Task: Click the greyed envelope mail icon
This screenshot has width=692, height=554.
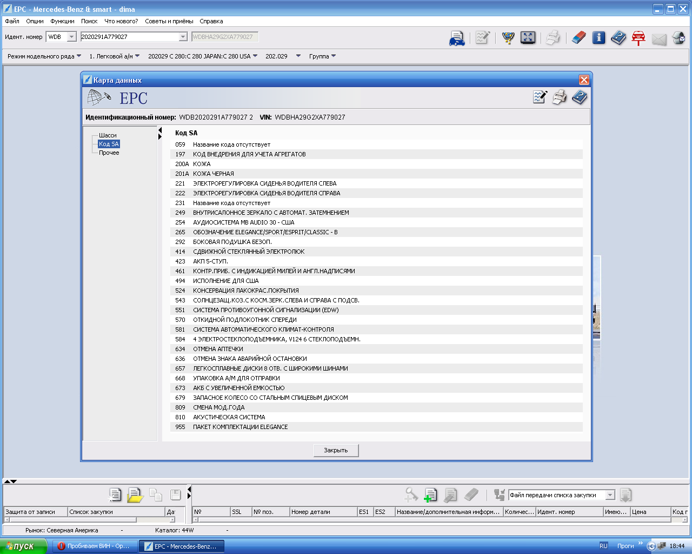Action: pos(659,39)
